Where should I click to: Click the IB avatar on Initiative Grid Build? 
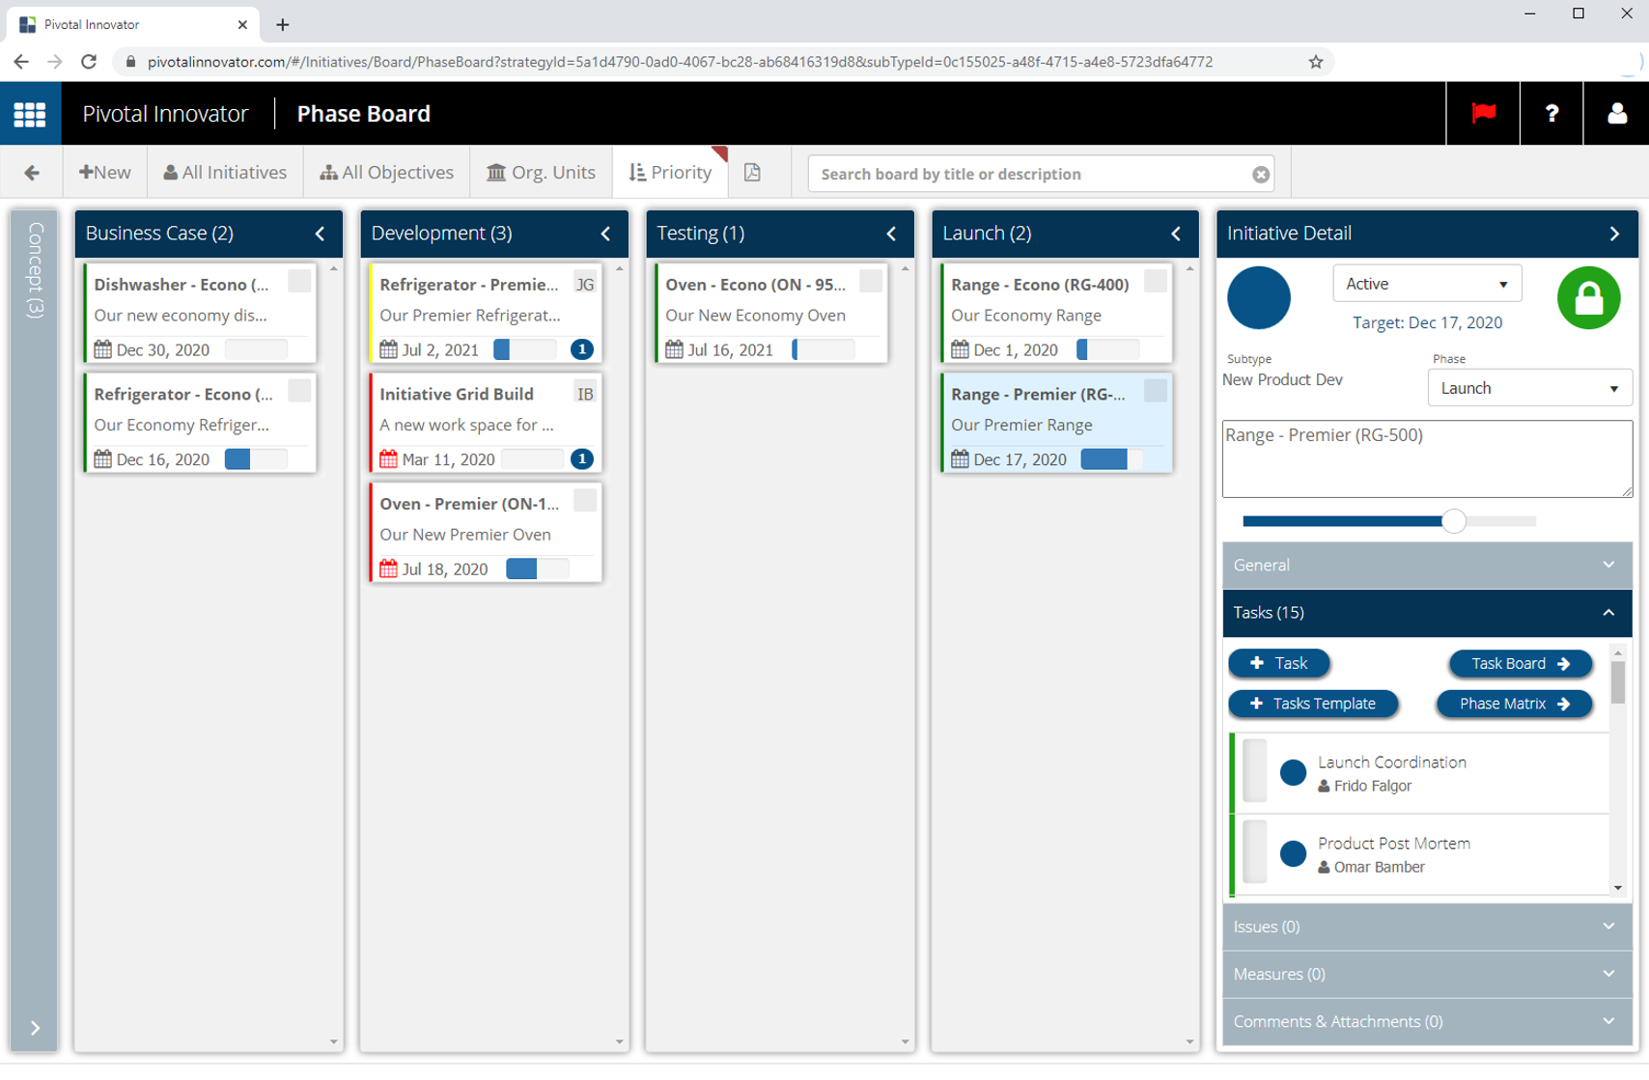point(585,394)
